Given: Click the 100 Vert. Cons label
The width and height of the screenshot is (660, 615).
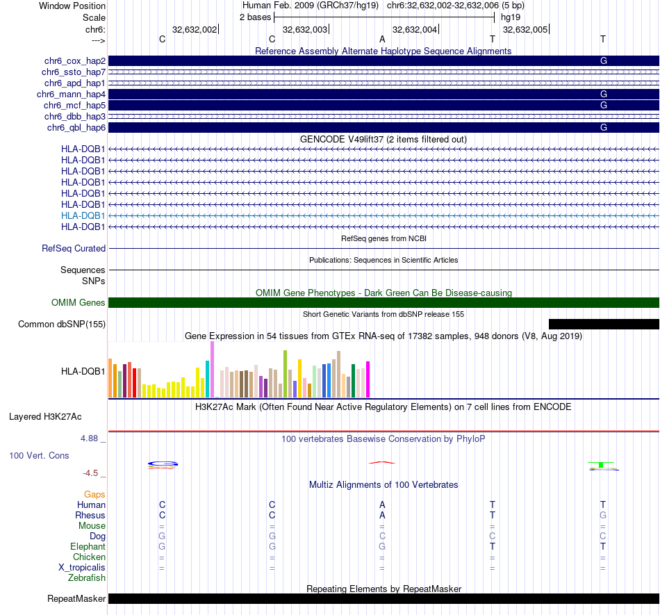Looking at the screenshot, I should [x=39, y=455].
